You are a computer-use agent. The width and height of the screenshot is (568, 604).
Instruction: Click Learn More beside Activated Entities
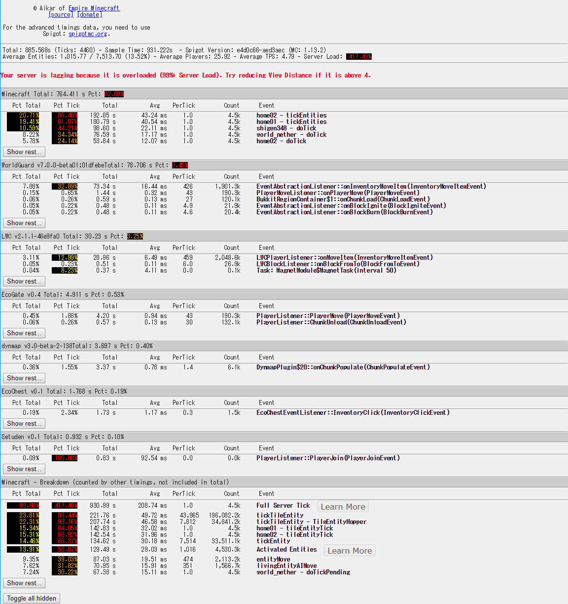click(350, 551)
